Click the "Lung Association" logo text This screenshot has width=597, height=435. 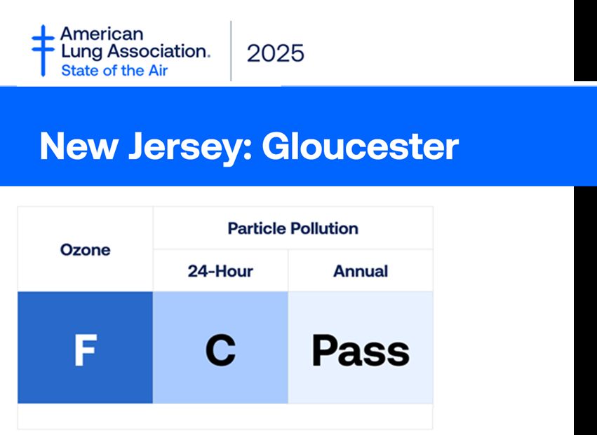tap(135, 51)
